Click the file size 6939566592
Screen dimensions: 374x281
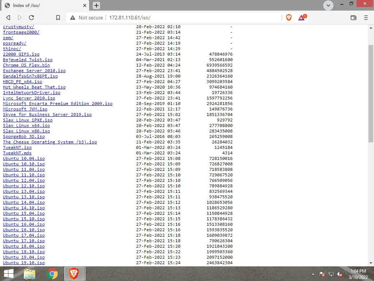pyautogui.click(x=220, y=65)
